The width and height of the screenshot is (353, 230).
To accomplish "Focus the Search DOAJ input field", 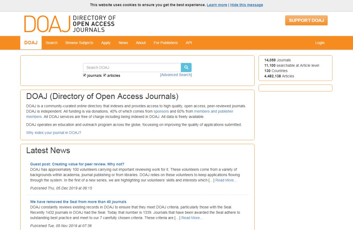I will (132, 68).
